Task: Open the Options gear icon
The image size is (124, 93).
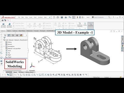Action: (83, 17)
